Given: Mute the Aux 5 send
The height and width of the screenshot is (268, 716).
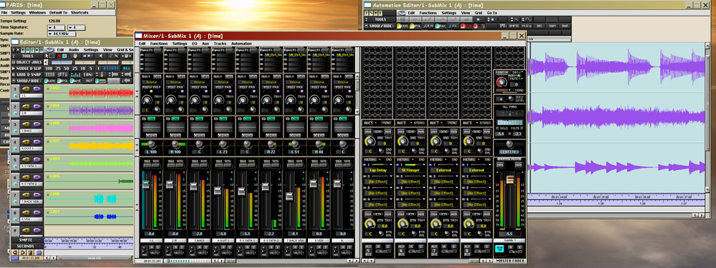Looking at the screenshot, I should click(x=388, y=131).
